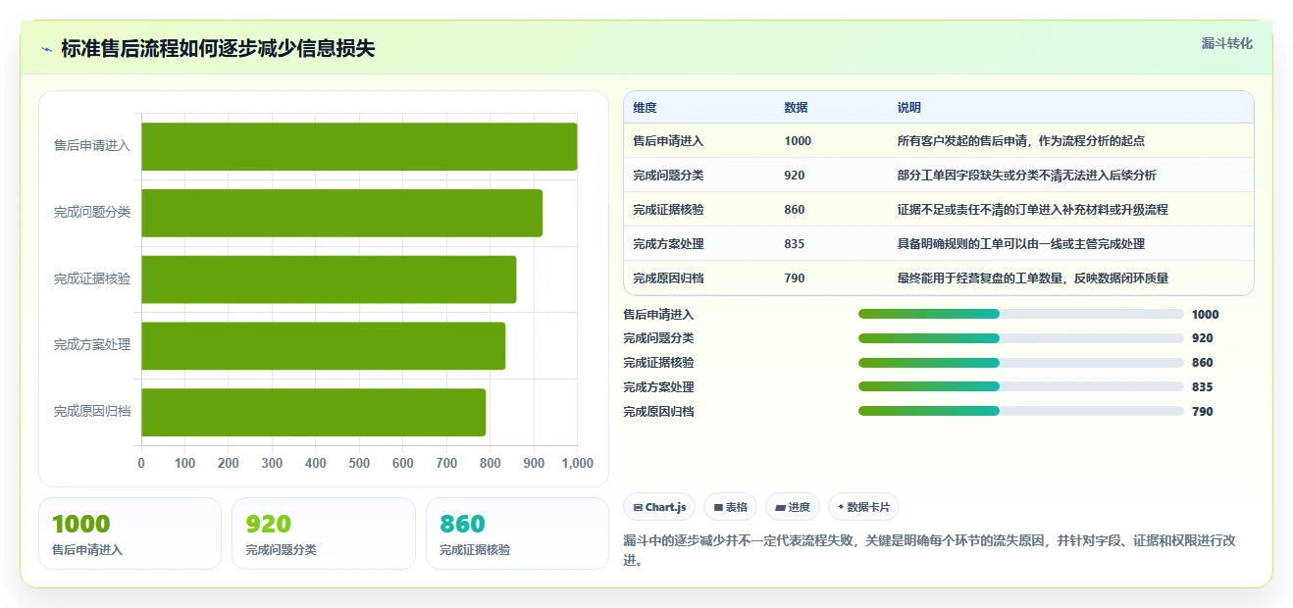
Task: Click table cell 完成问题分类
Action: click(x=668, y=176)
